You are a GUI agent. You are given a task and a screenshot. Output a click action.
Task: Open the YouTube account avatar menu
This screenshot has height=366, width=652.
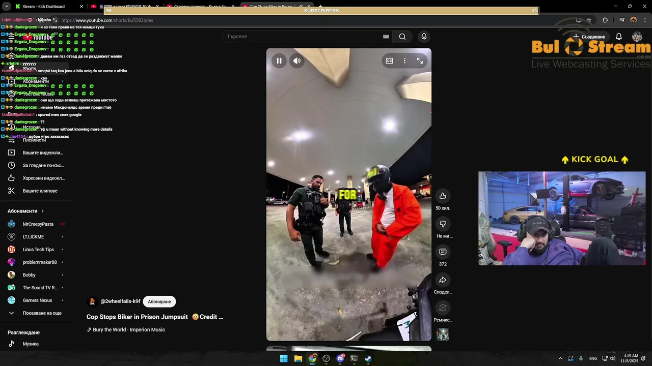[637, 37]
